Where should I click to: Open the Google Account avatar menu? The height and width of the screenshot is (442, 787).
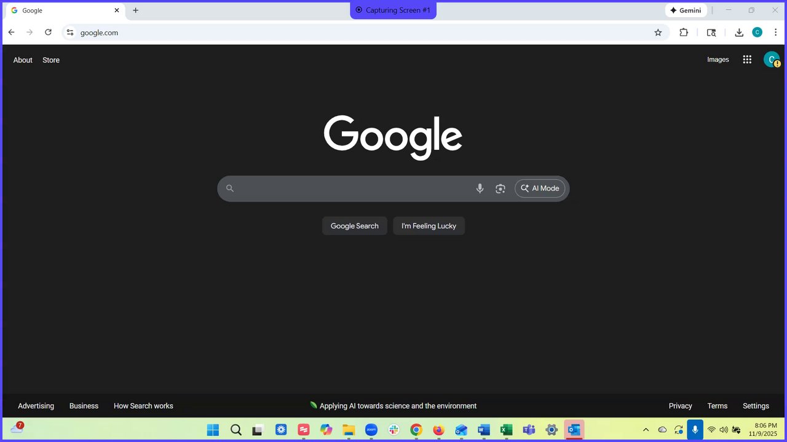click(x=771, y=60)
